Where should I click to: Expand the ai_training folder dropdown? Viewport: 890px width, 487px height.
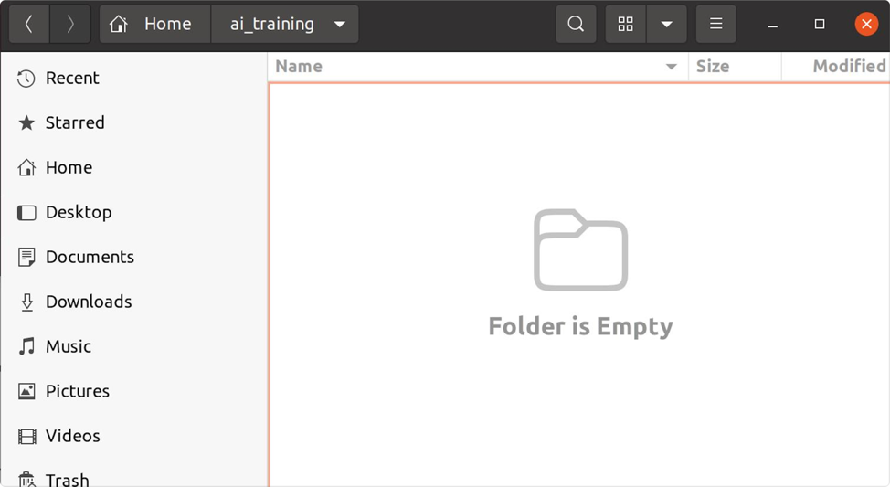(x=340, y=25)
